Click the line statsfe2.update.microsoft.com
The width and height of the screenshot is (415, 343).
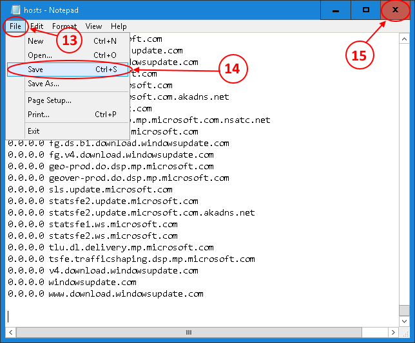pyautogui.click(x=103, y=201)
